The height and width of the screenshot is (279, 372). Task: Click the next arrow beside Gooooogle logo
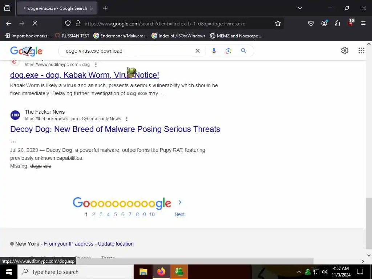(180, 202)
